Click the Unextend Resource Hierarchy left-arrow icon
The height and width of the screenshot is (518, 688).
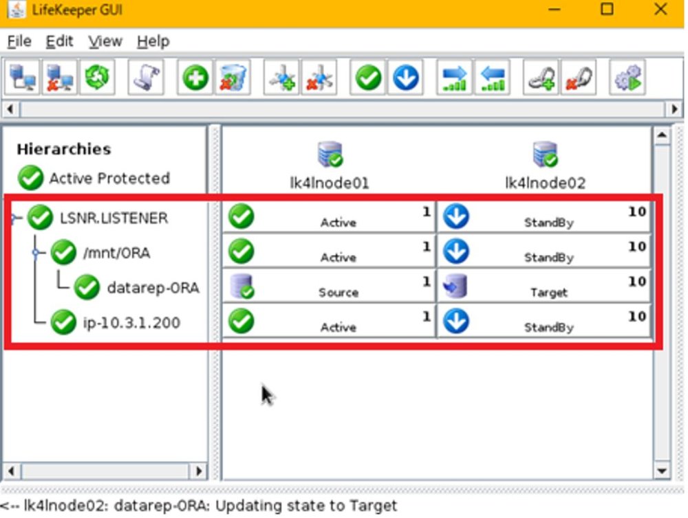pyautogui.click(x=493, y=78)
